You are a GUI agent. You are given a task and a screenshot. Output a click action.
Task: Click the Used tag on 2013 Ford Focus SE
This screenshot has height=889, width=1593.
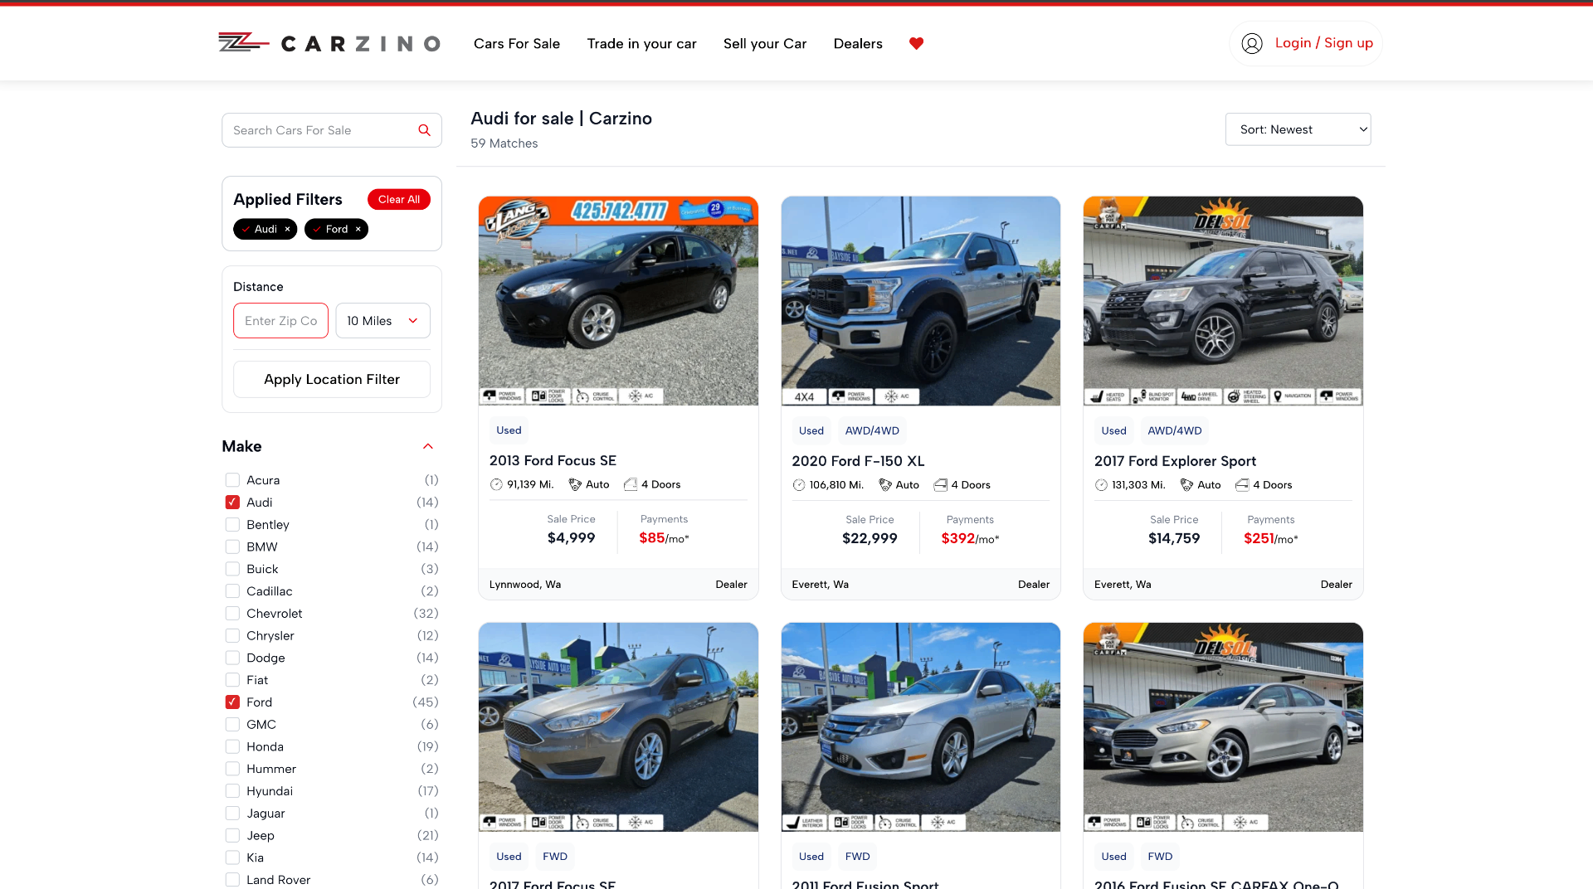[x=509, y=430]
